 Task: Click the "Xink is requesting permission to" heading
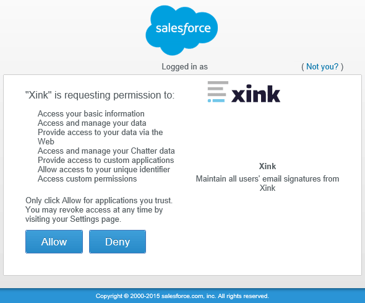pyautogui.click(x=100, y=95)
